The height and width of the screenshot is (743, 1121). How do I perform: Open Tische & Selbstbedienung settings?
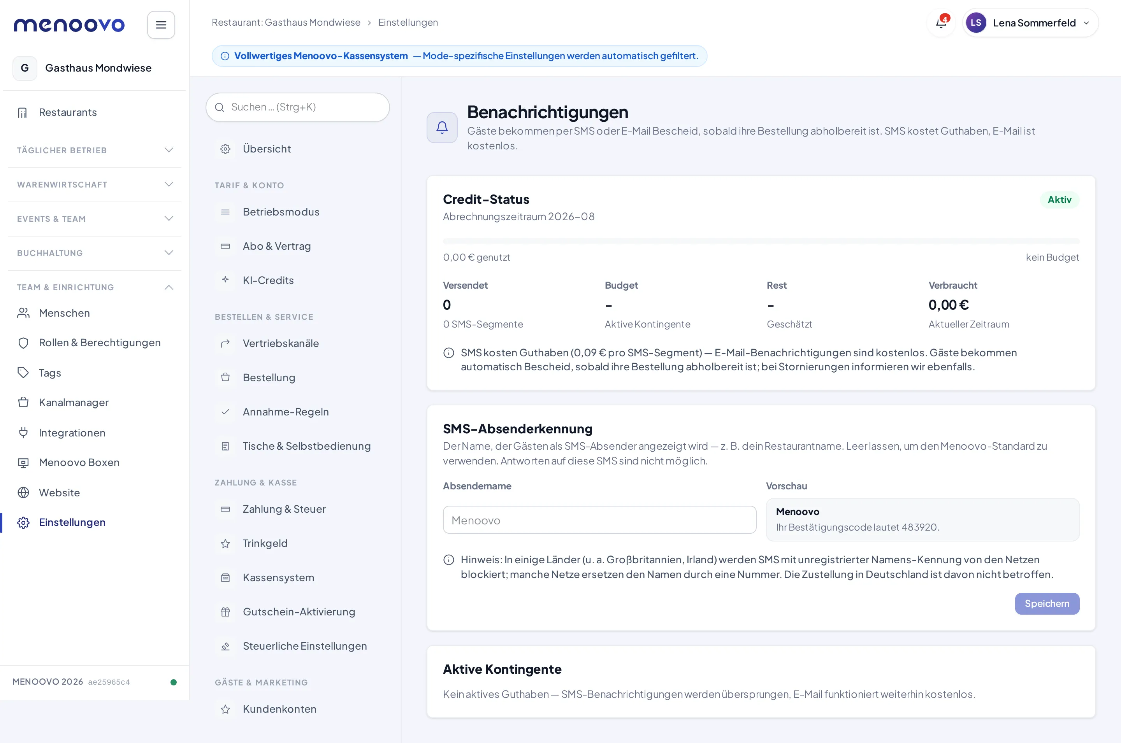[x=298, y=446]
